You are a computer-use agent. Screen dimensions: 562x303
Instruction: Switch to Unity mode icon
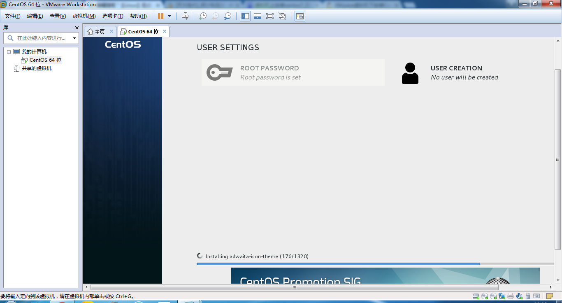(282, 16)
